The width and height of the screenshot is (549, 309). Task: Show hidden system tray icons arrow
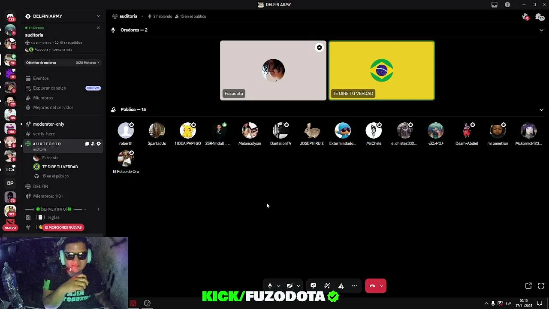coord(486,303)
